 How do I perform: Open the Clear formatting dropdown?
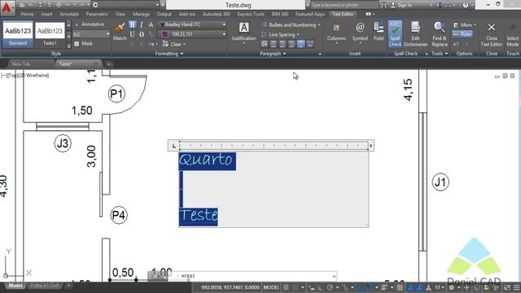[x=174, y=44]
